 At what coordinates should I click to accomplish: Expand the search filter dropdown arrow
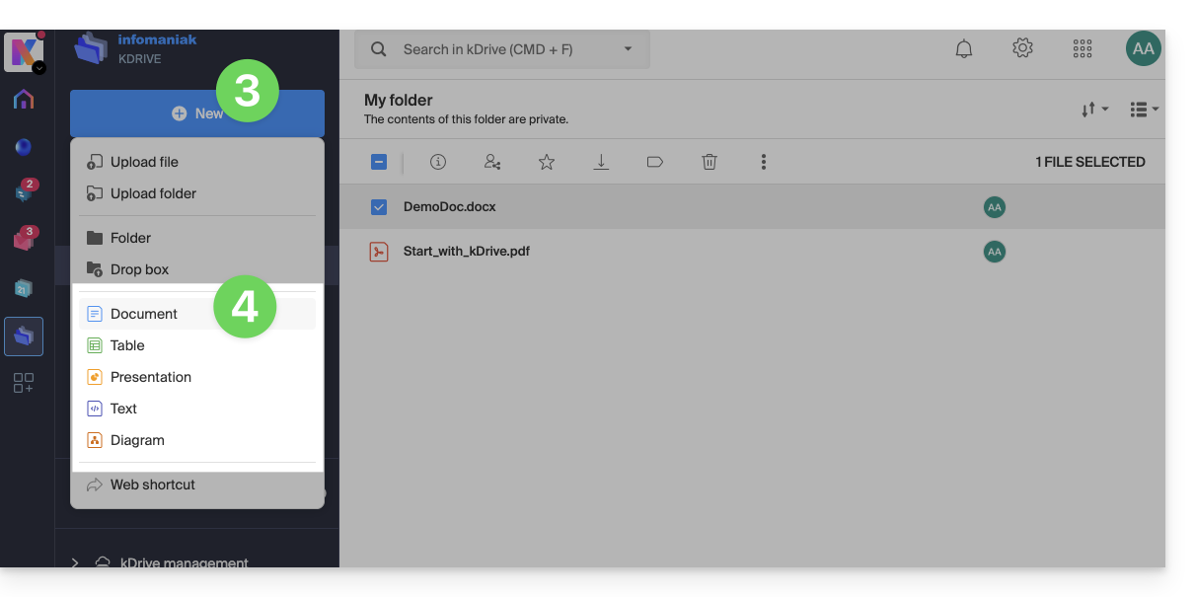tap(628, 49)
